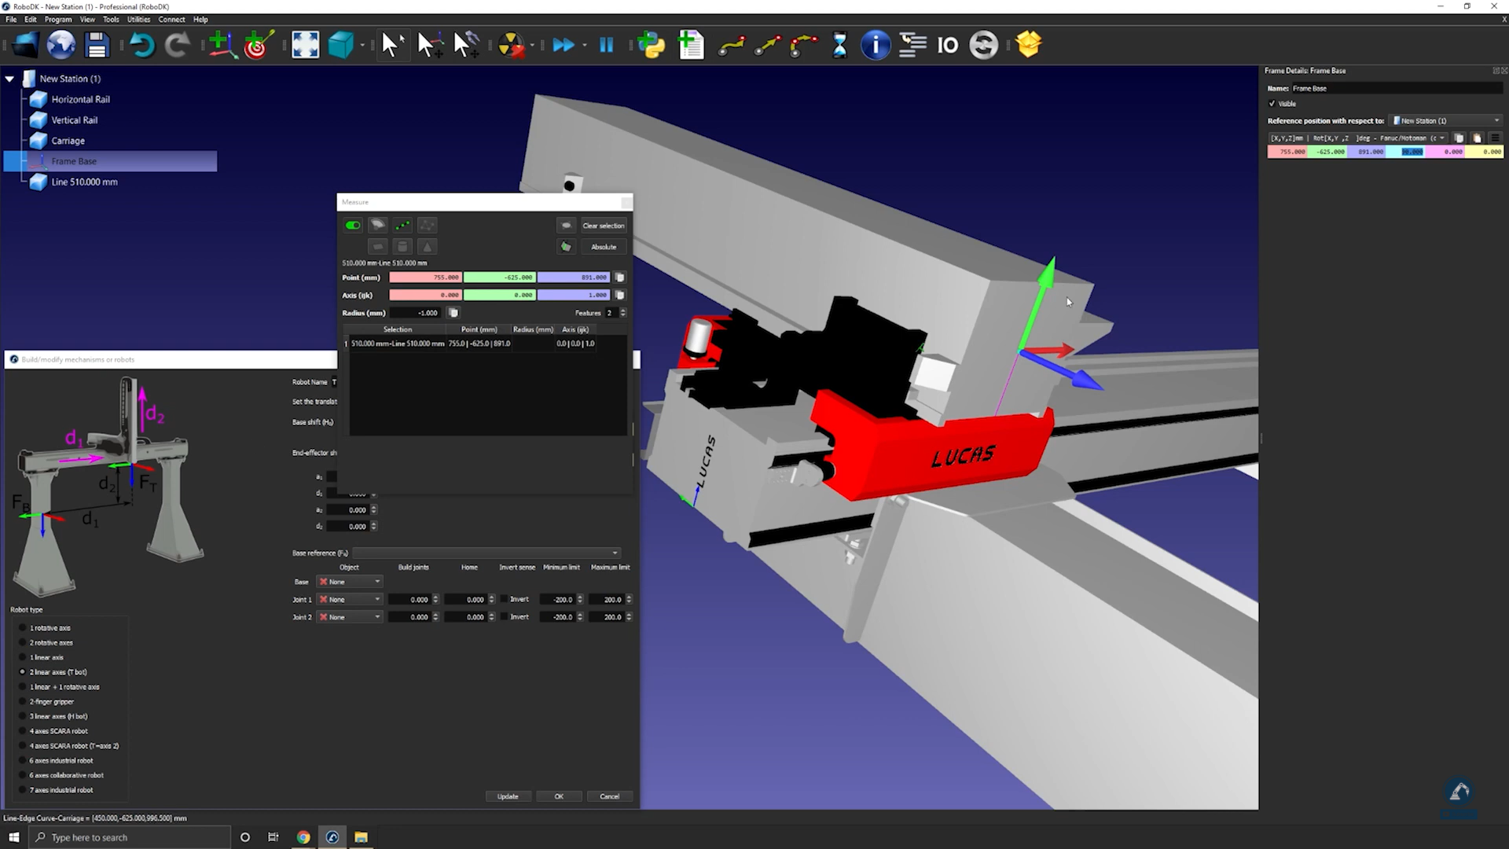Viewport: 1509px width, 849px height.
Task: Click the Undo arrow icon
Action: click(x=141, y=45)
